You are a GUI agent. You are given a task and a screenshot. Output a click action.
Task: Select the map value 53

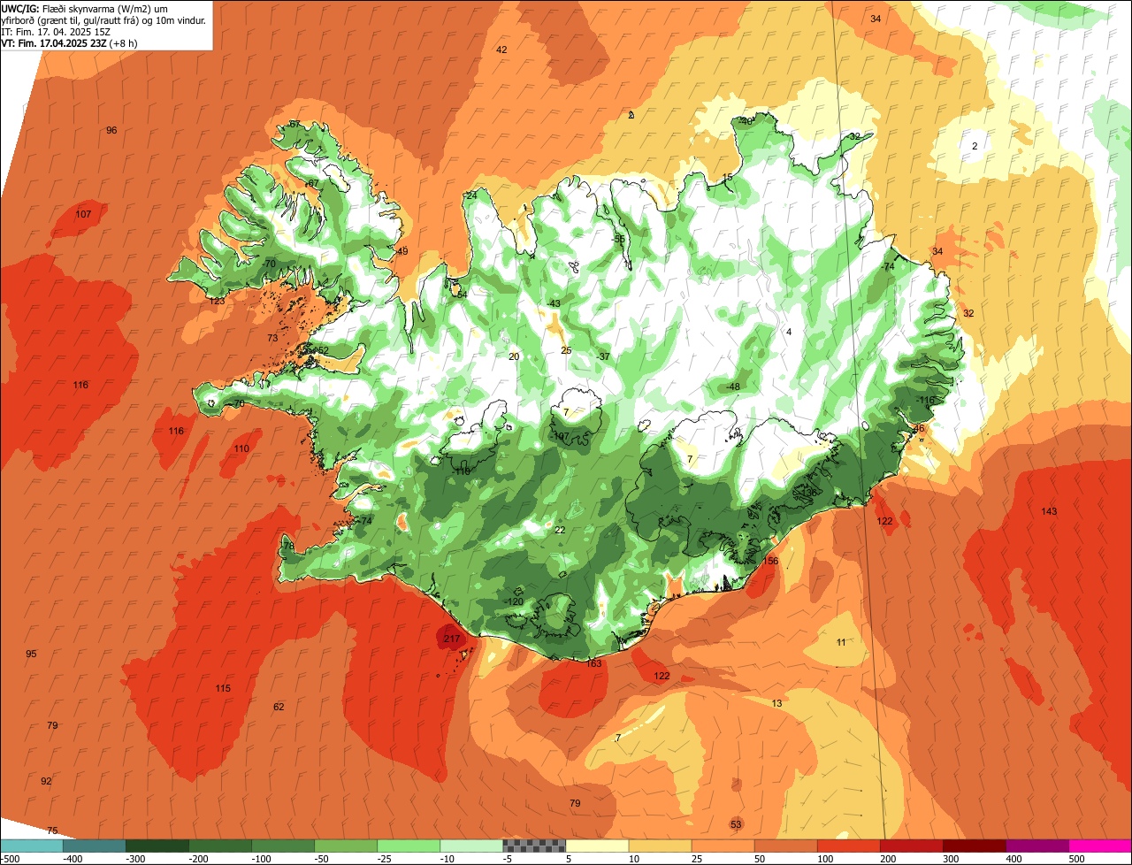(736, 824)
